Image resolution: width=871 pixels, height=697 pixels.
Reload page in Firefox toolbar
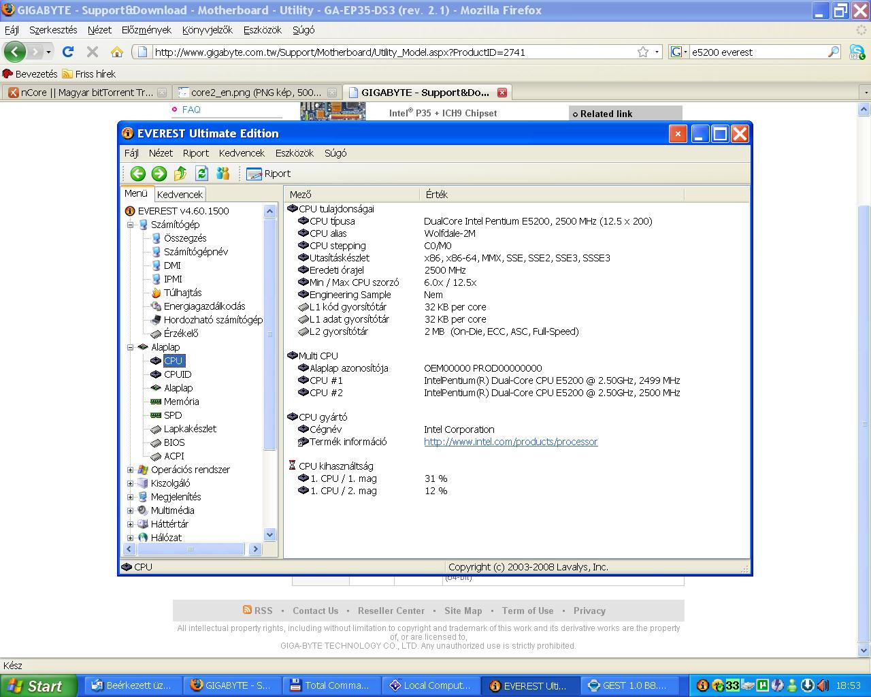(x=68, y=52)
